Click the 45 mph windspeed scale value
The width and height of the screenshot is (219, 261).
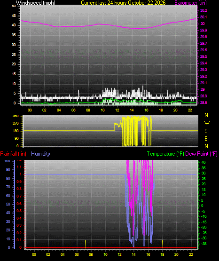(14, 16)
